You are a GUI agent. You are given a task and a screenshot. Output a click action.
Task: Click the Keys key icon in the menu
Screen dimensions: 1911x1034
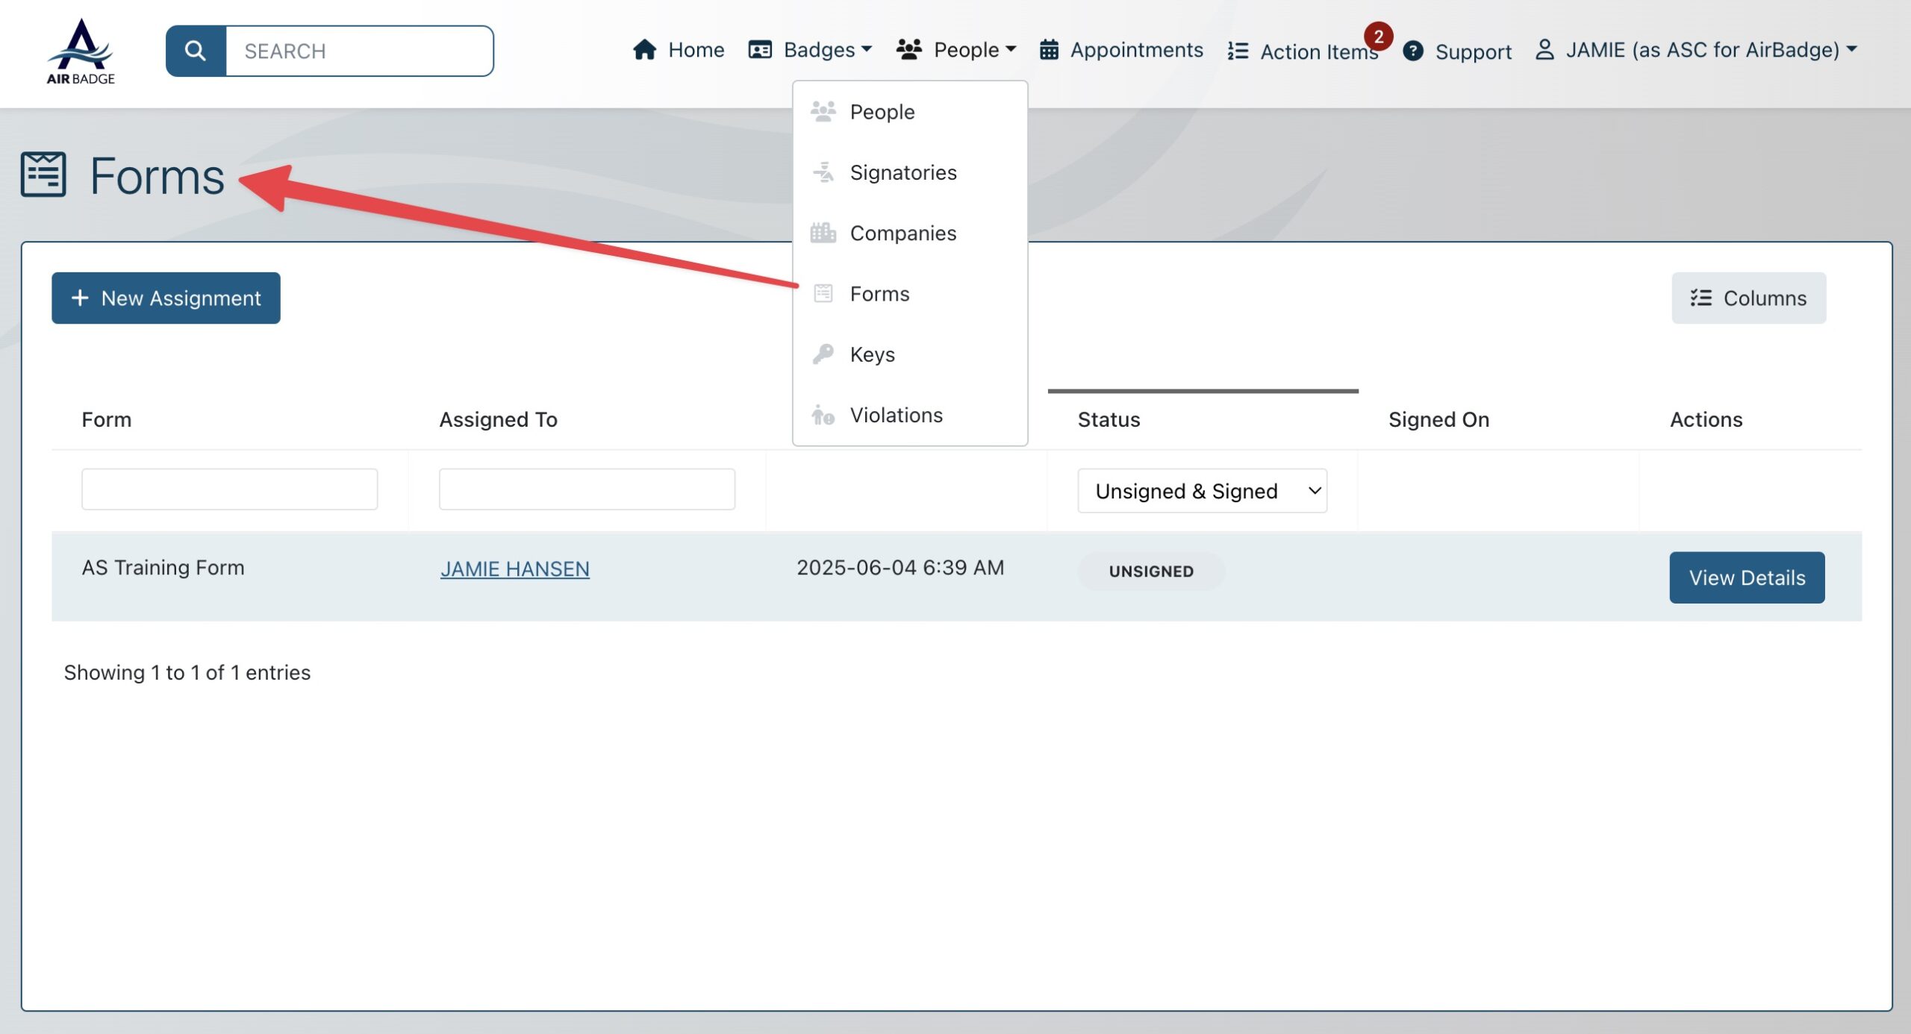(x=823, y=354)
